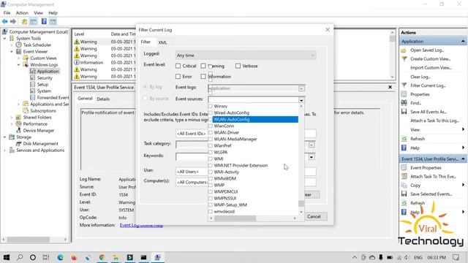Click Import Custom View action
Screen dimensions: 468x263
(x=431, y=68)
